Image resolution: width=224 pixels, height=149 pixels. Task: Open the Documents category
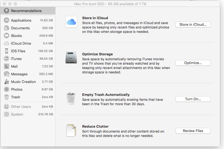coord(28,28)
